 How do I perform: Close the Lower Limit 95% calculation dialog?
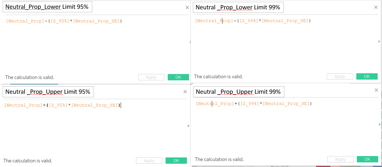(x=187, y=7)
